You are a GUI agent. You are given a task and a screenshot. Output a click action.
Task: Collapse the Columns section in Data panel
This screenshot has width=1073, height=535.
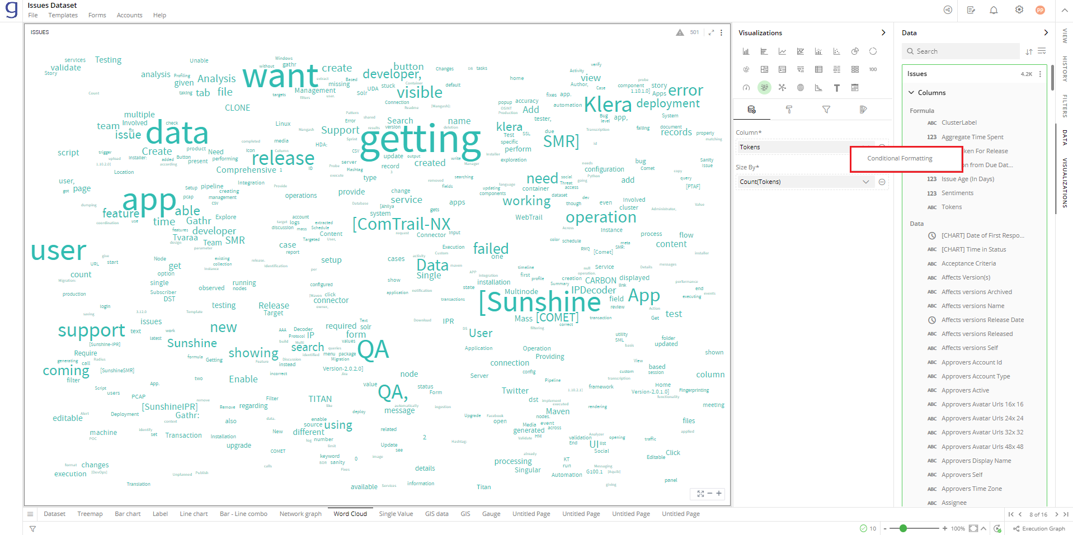[x=911, y=93]
